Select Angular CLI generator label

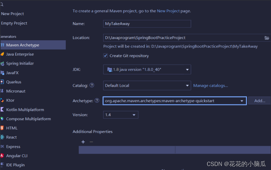tap(17, 156)
